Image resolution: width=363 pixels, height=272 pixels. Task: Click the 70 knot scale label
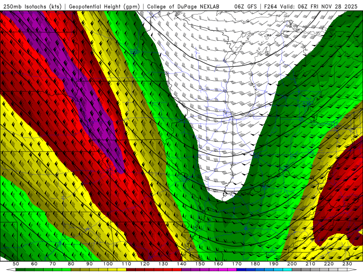point(53,264)
